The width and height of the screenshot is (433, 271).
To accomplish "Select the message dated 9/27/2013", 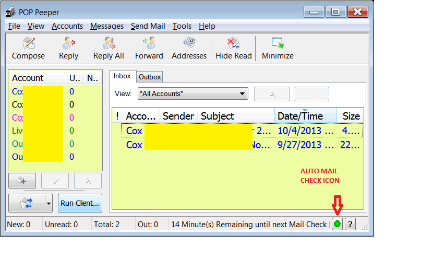I will pyautogui.click(x=242, y=145).
